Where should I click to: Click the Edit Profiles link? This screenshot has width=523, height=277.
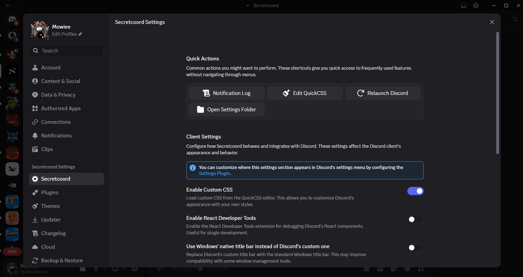click(x=64, y=34)
